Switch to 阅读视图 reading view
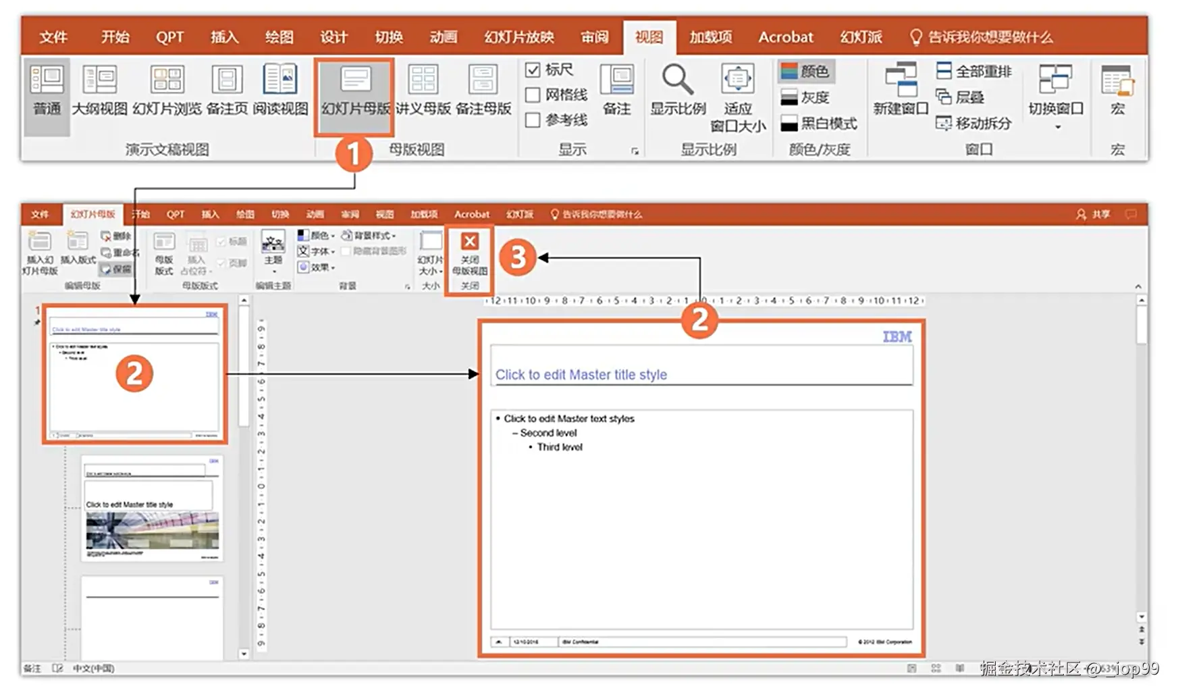This screenshot has width=1178, height=697. point(280,91)
